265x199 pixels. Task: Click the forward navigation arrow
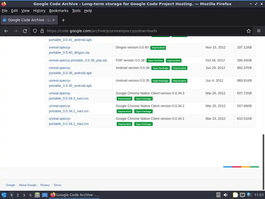click(x=16, y=31)
